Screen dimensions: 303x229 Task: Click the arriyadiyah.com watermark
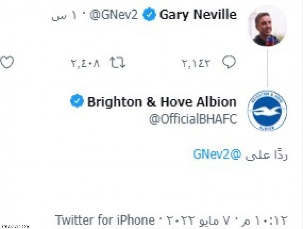pyautogui.click(x=15, y=226)
